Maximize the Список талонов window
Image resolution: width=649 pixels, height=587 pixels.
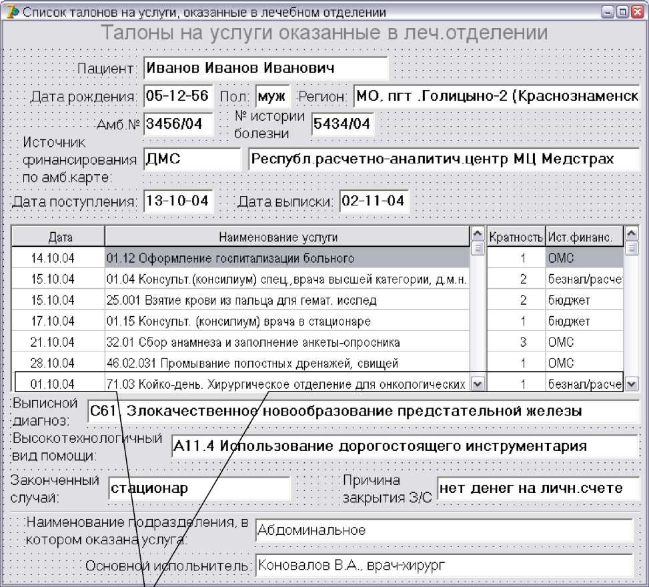pos(622,11)
